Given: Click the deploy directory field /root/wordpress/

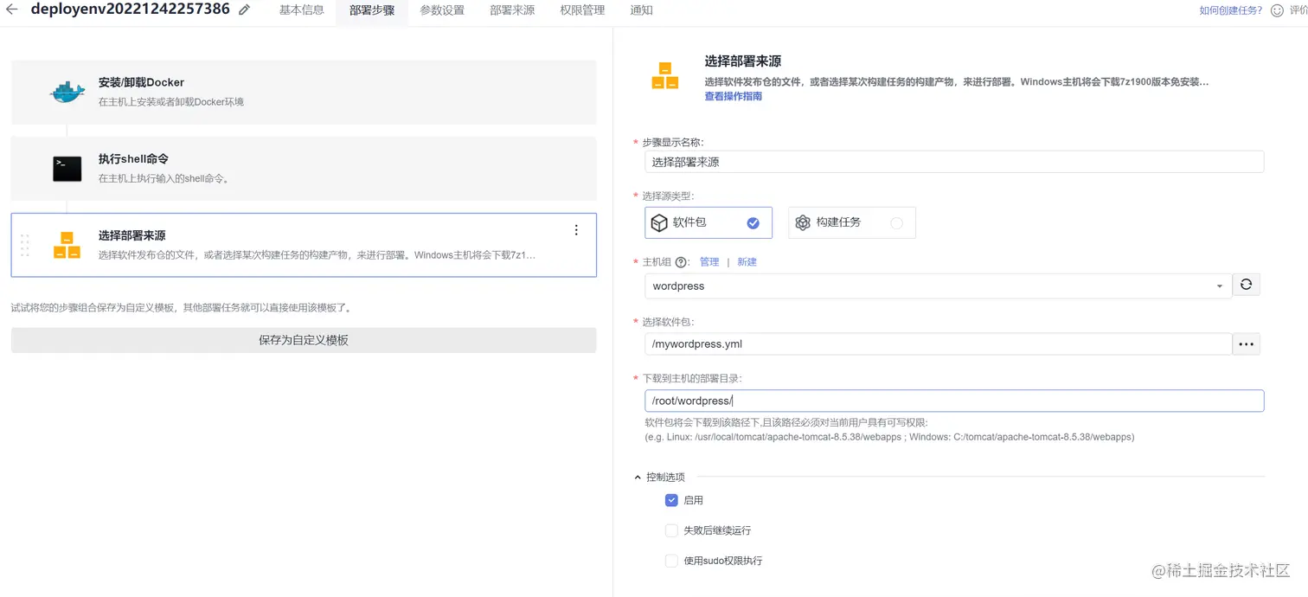Looking at the screenshot, I should [x=954, y=401].
